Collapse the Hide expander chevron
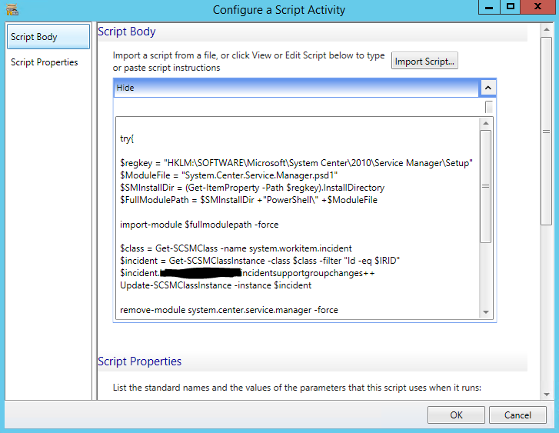Screen dimensions: 559x433 pos(488,88)
